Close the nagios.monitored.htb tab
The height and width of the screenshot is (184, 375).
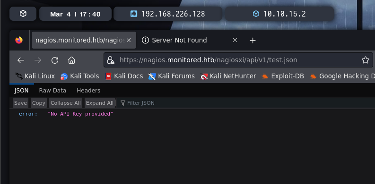(129, 40)
